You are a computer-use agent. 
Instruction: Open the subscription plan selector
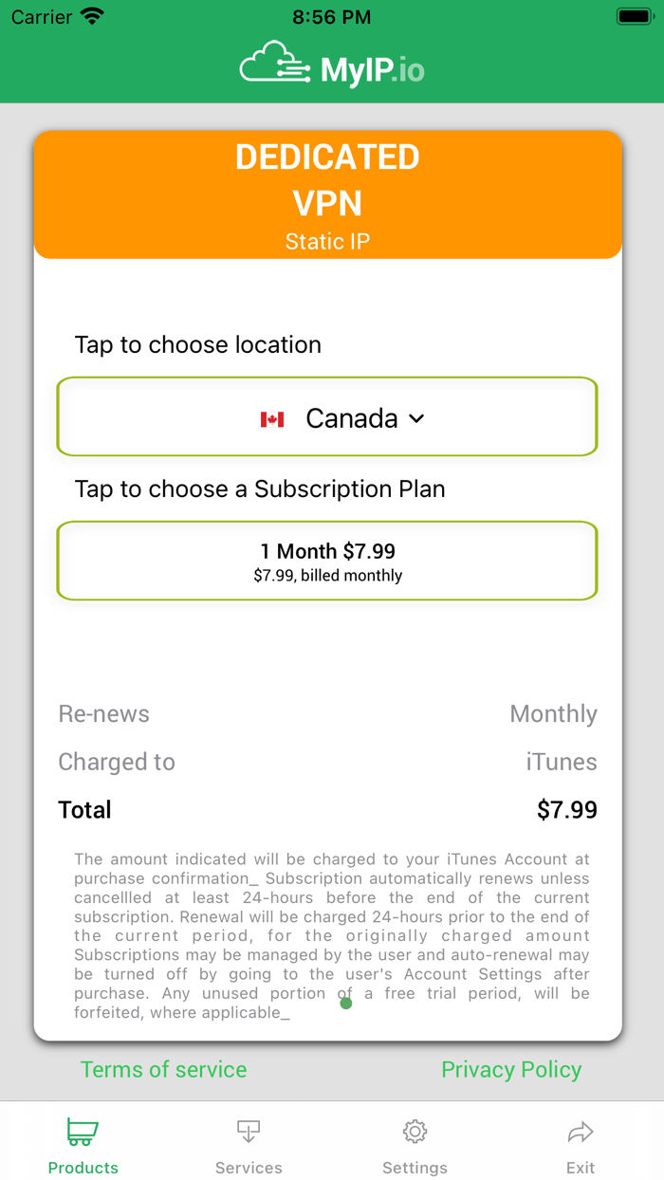(x=327, y=561)
